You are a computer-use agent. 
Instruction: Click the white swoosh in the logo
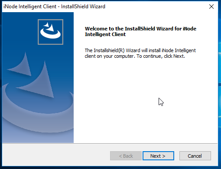click(50, 34)
